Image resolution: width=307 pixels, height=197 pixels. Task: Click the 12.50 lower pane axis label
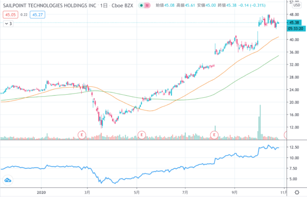[294, 147]
